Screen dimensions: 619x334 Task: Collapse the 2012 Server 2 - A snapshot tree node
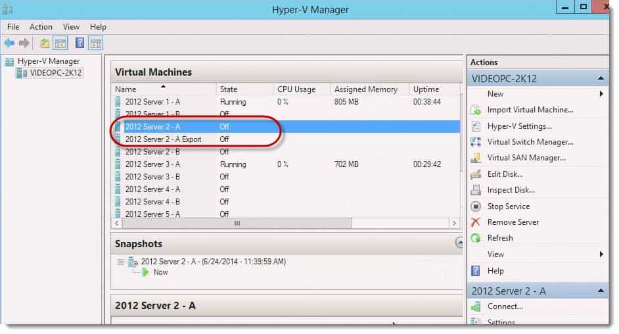120,262
